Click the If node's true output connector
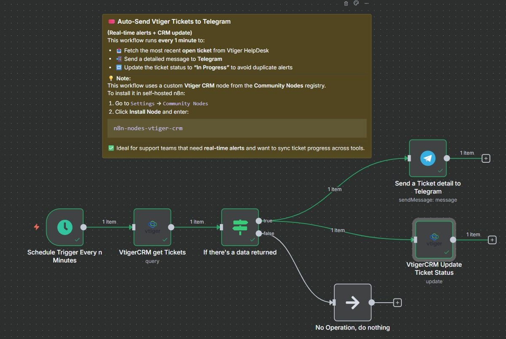506x339 pixels. (x=259, y=221)
